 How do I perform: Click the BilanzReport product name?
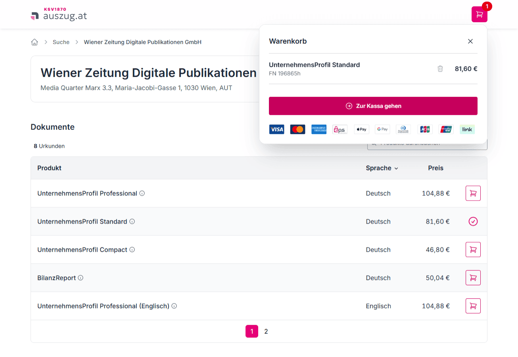[x=56, y=278]
